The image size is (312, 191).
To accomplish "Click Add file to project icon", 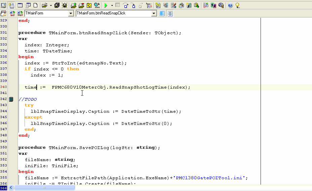I will tap(73, 5).
